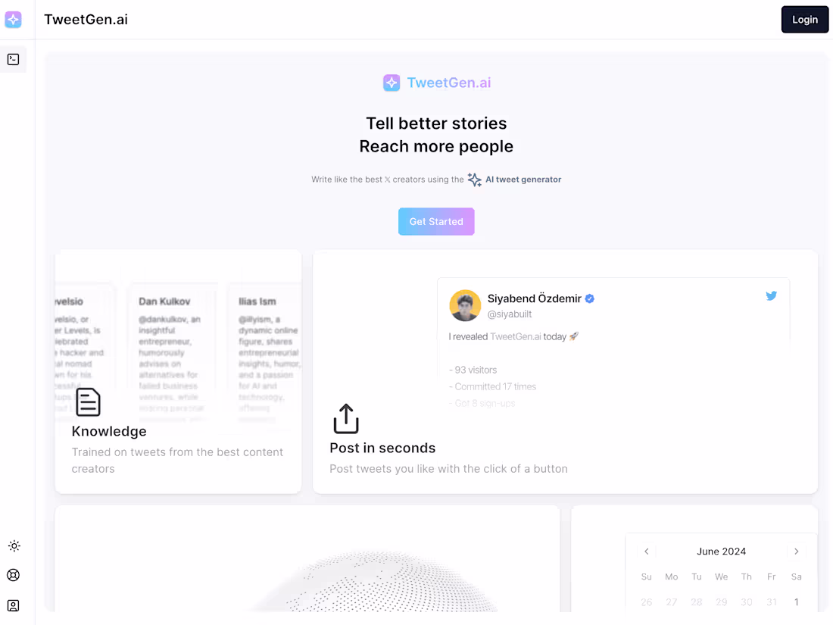The height and width of the screenshot is (625, 833).
Task: Click the TweetGen.ai title in the header
Action: 86,20
